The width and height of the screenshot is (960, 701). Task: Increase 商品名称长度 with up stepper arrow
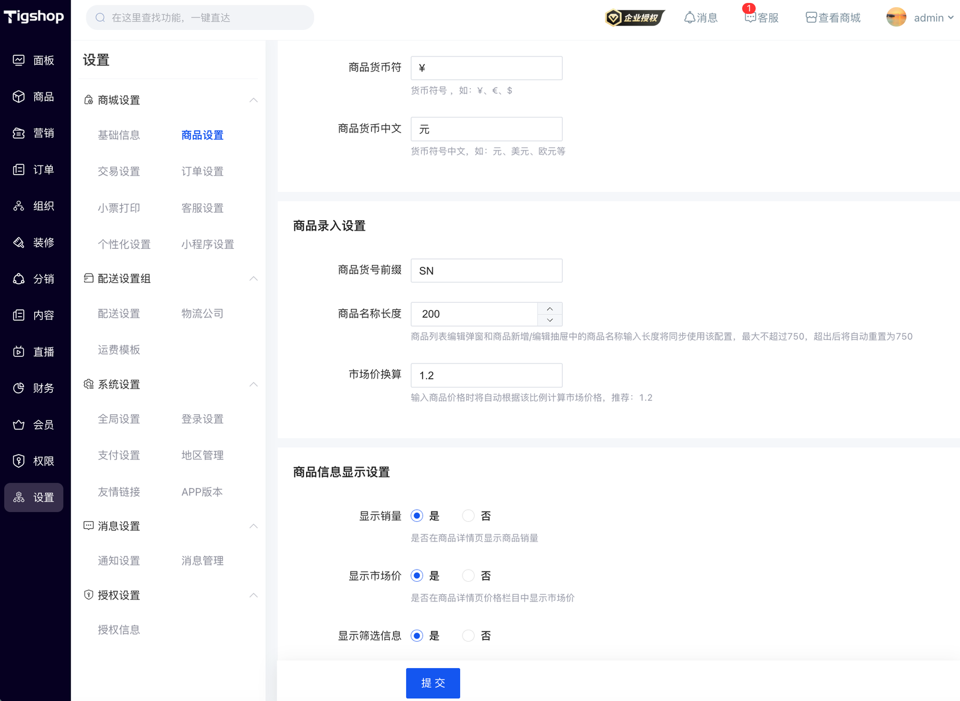click(550, 309)
